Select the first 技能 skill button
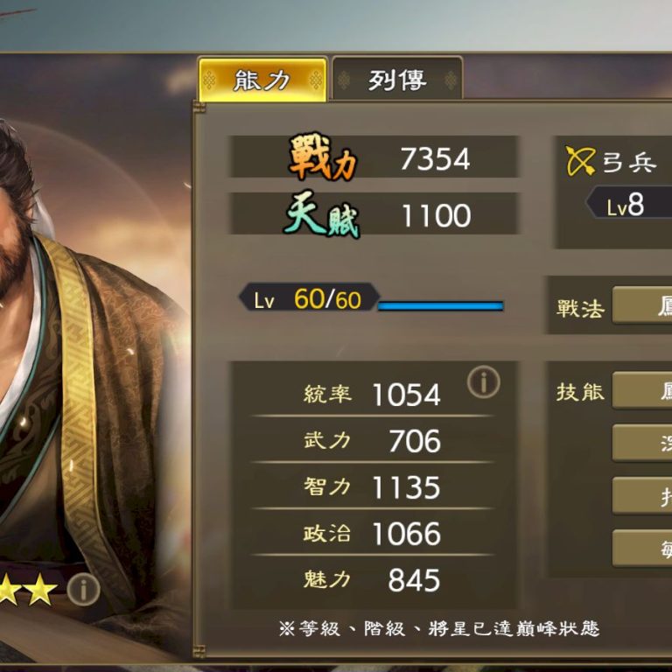The width and height of the screenshot is (672, 672). click(x=642, y=390)
